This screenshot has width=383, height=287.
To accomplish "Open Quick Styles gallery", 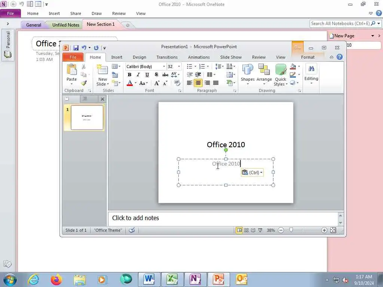I will (281, 75).
